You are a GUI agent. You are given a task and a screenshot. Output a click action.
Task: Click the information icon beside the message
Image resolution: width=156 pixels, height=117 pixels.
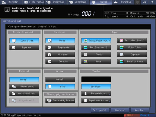click(x=7, y=9)
